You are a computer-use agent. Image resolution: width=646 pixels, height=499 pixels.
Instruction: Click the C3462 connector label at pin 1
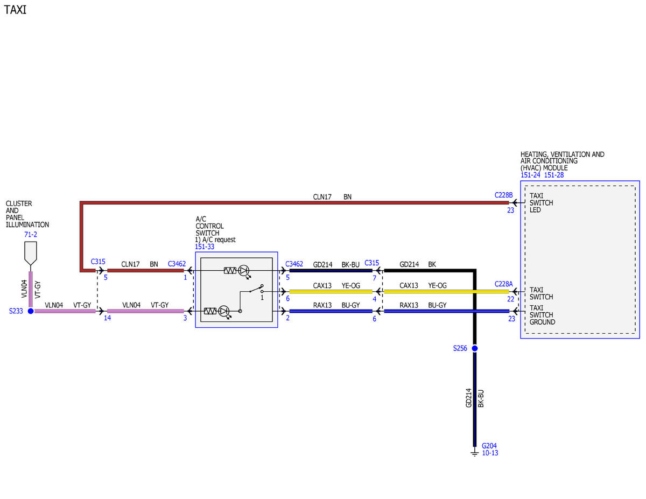pos(177,264)
